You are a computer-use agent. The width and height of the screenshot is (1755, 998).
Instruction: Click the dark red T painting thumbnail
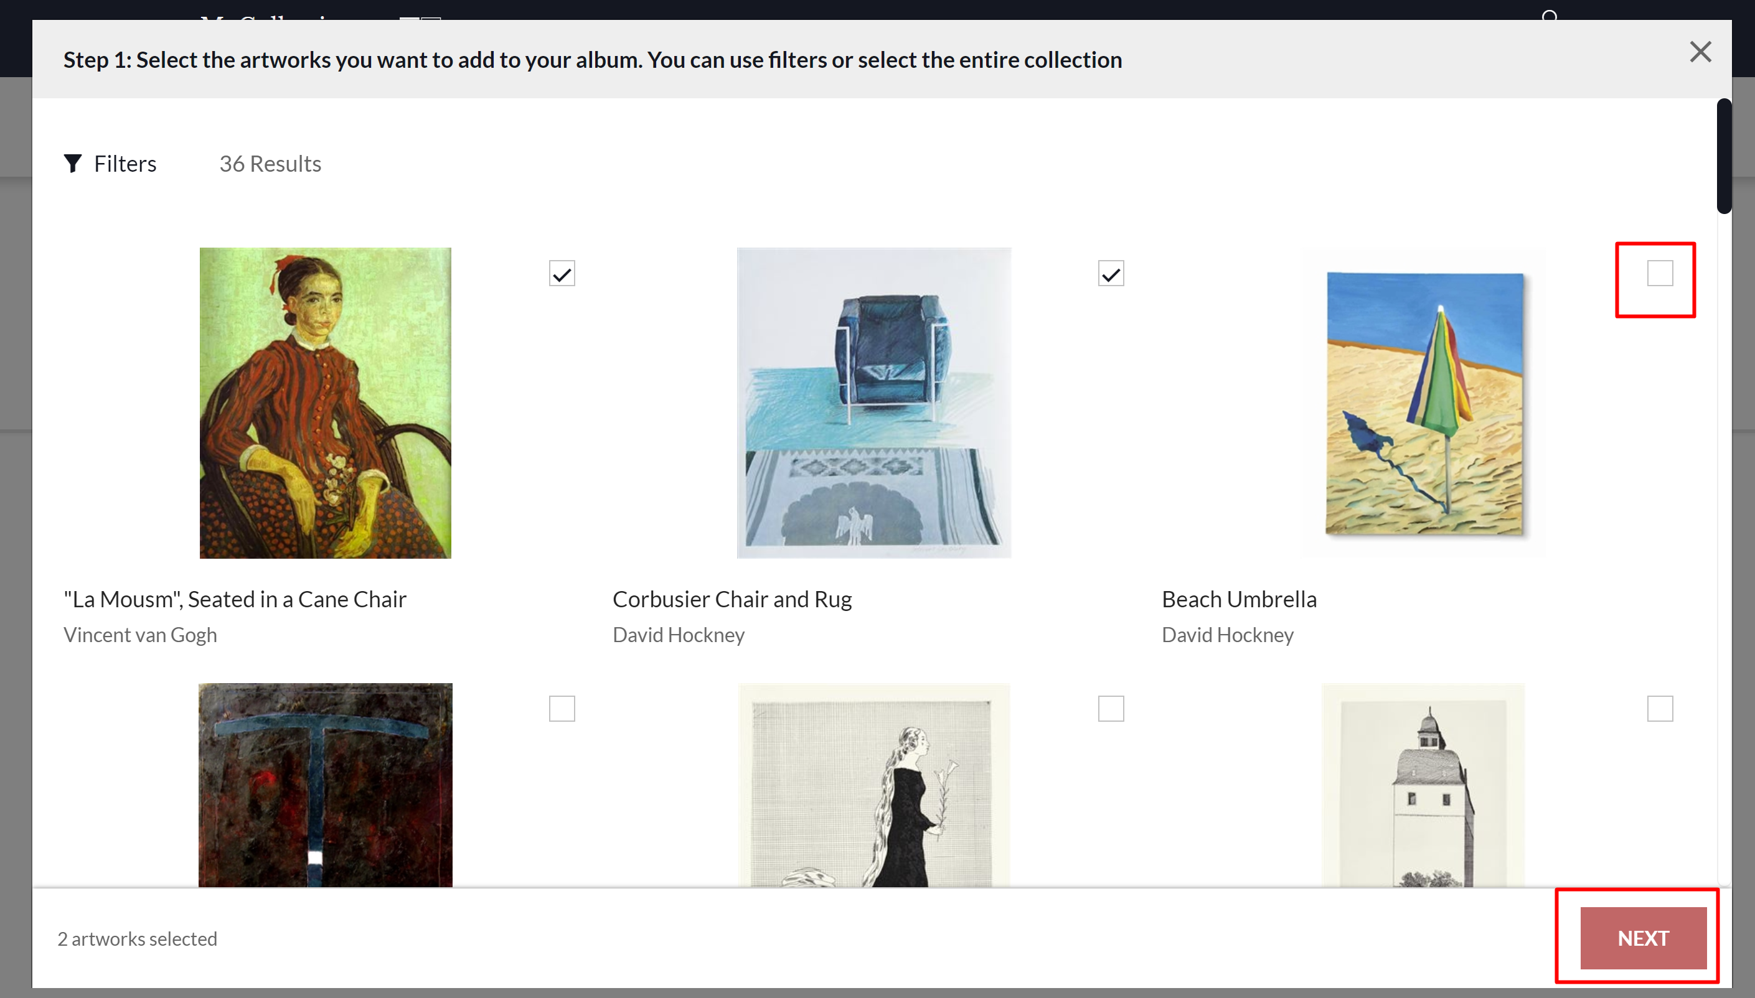point(325,784)
